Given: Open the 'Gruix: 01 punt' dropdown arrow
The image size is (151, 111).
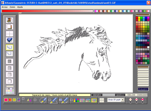Looking at the screenshot, I should 123,100.
